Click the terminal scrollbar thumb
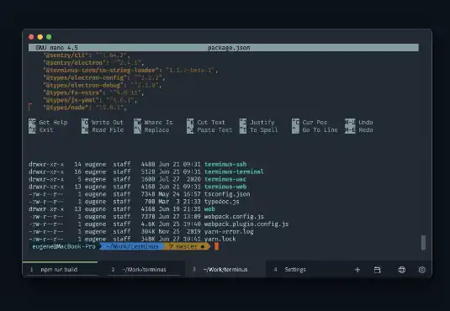 [423, 243]
